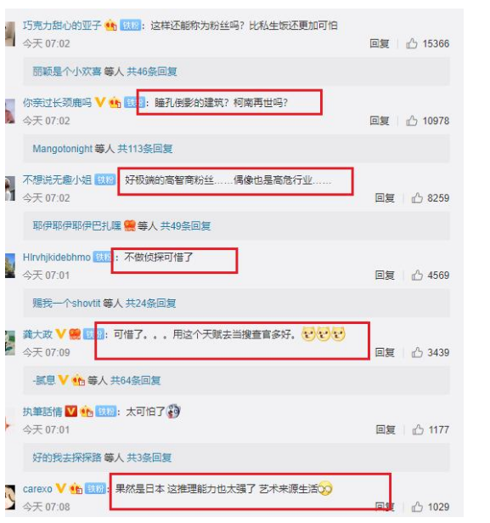Like the comment showing 8259 likes
This screenshot has width=490, height=523.
(x=417, y=198)
